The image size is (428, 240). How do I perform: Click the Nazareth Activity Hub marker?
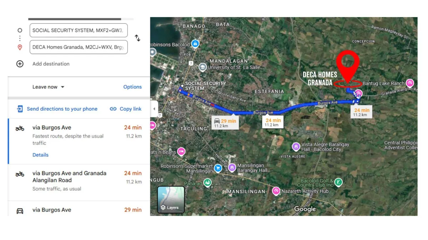(x=276, y=191)
